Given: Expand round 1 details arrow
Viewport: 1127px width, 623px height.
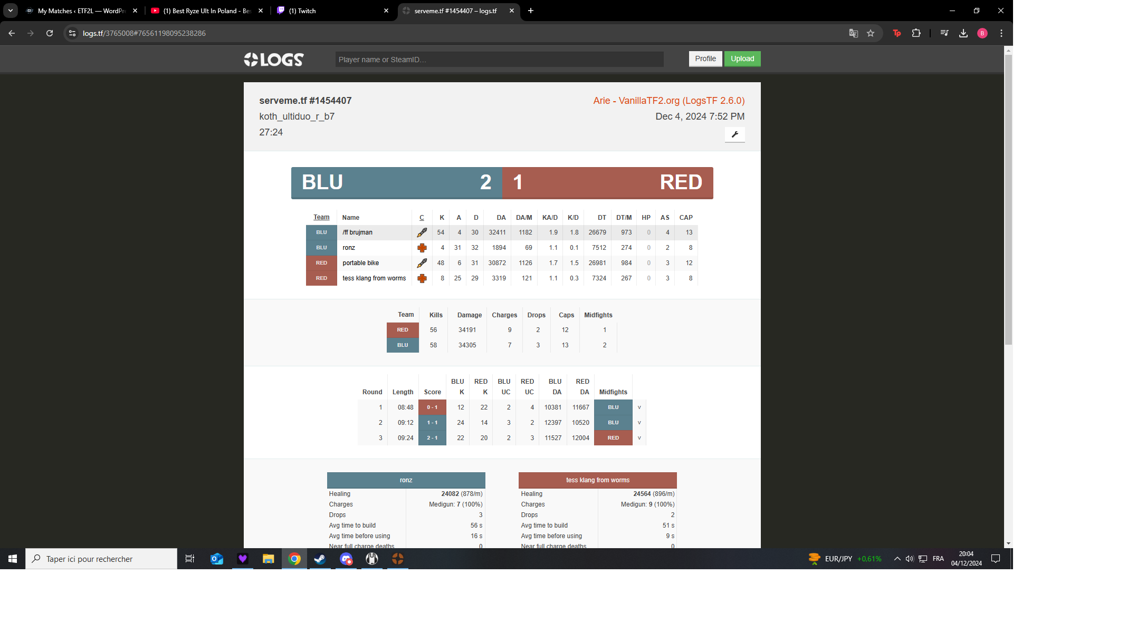Looking at the screenshot, I should click(639, 407).
